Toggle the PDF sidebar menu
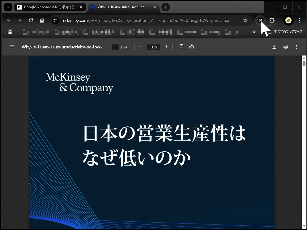This screenshot has width=307, height=230. [x=12, y=47]
